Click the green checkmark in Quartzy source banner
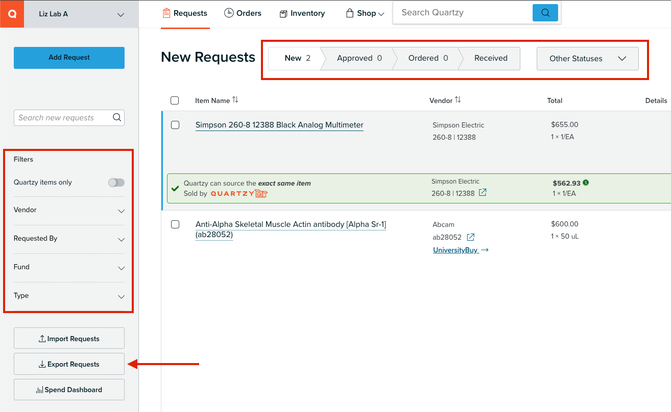Image resolution: width=671 pixels, height=412 pixels. [x=176, y=188]
